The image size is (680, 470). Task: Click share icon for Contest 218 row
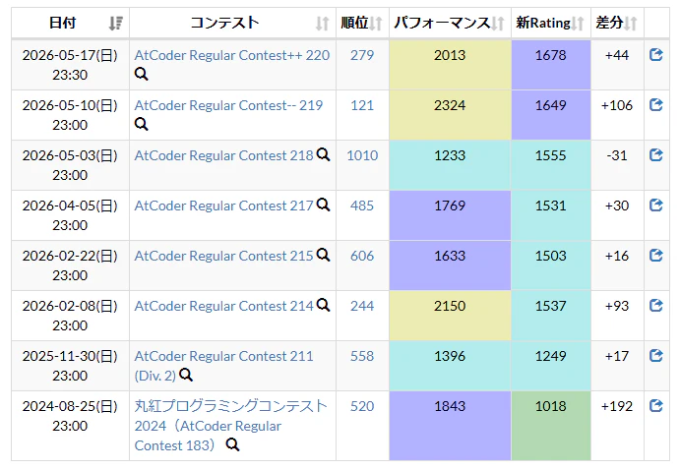point(655,155)
